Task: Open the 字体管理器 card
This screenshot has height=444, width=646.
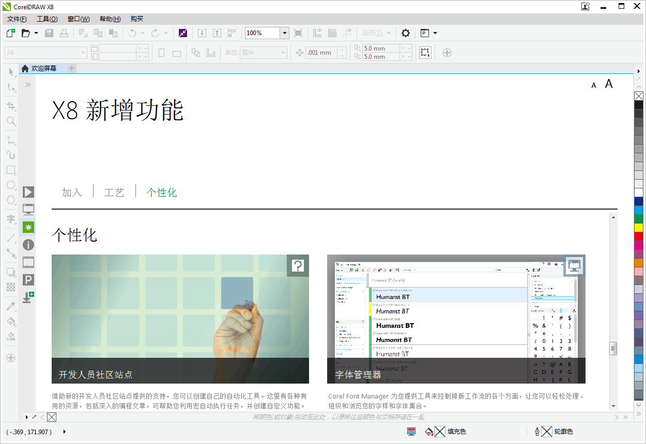Action: [x=456, y=319]
